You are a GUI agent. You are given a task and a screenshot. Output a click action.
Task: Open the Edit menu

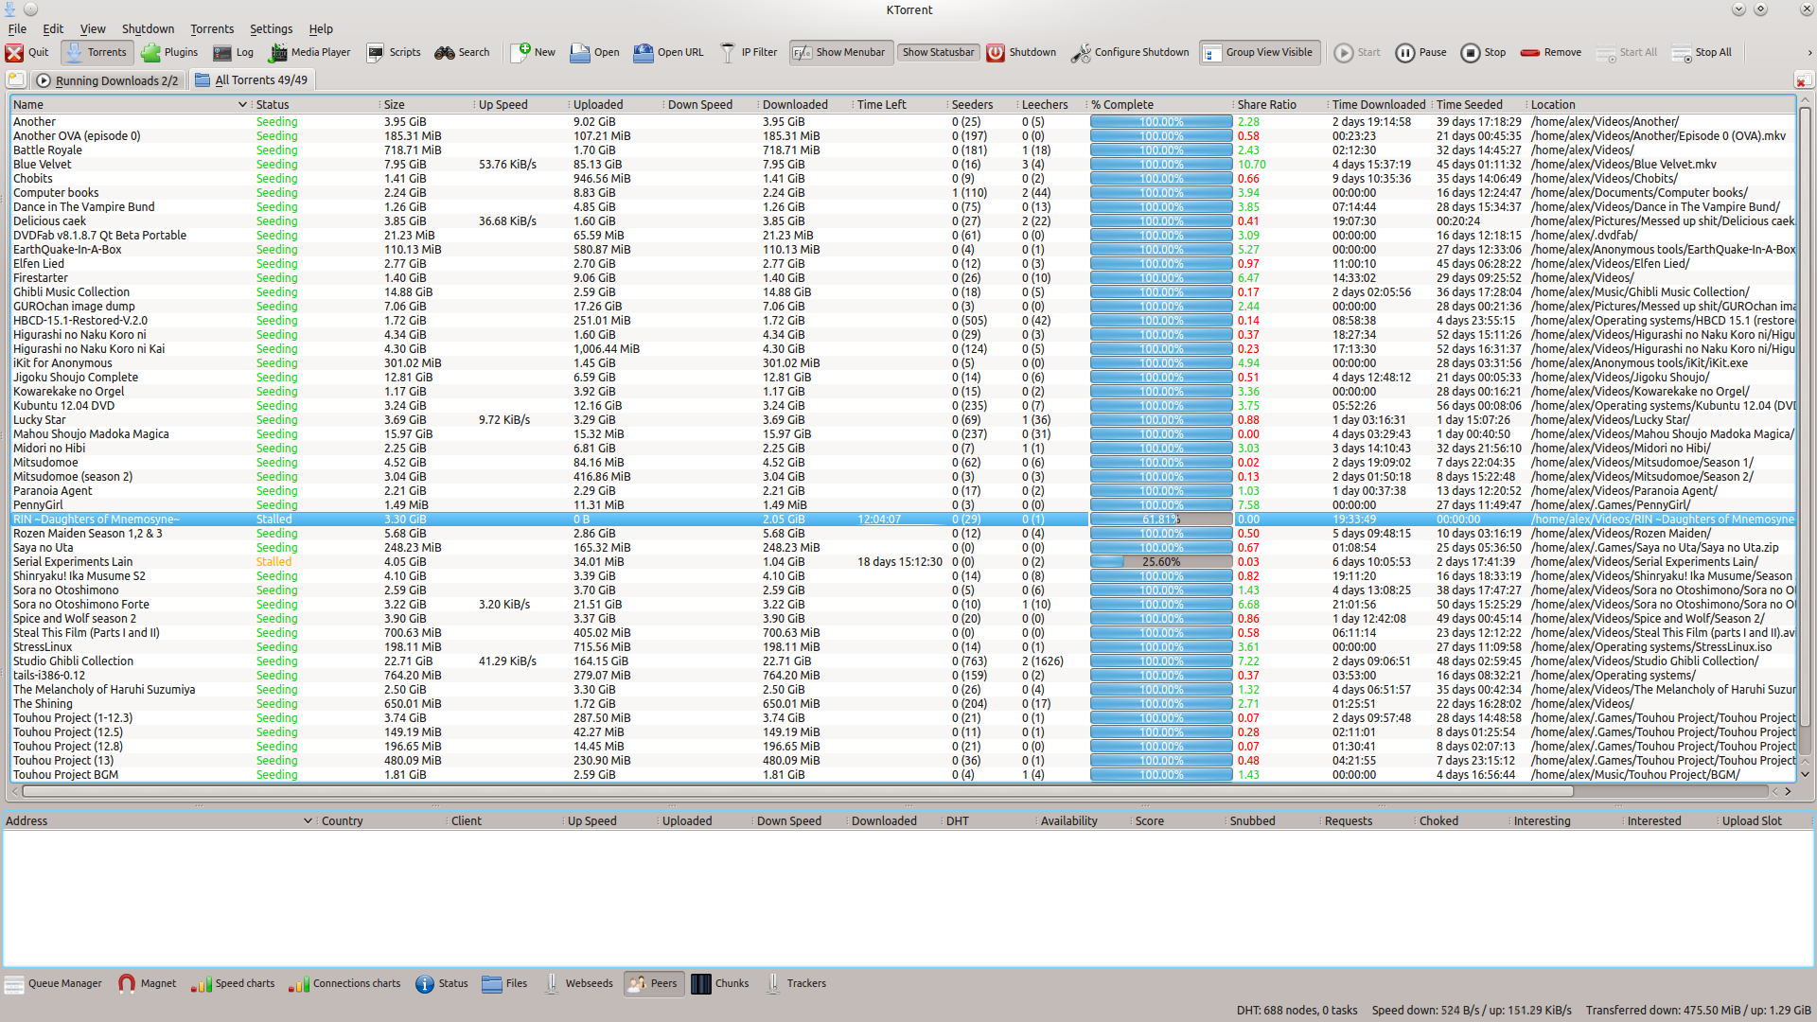(x=53, y=29)
